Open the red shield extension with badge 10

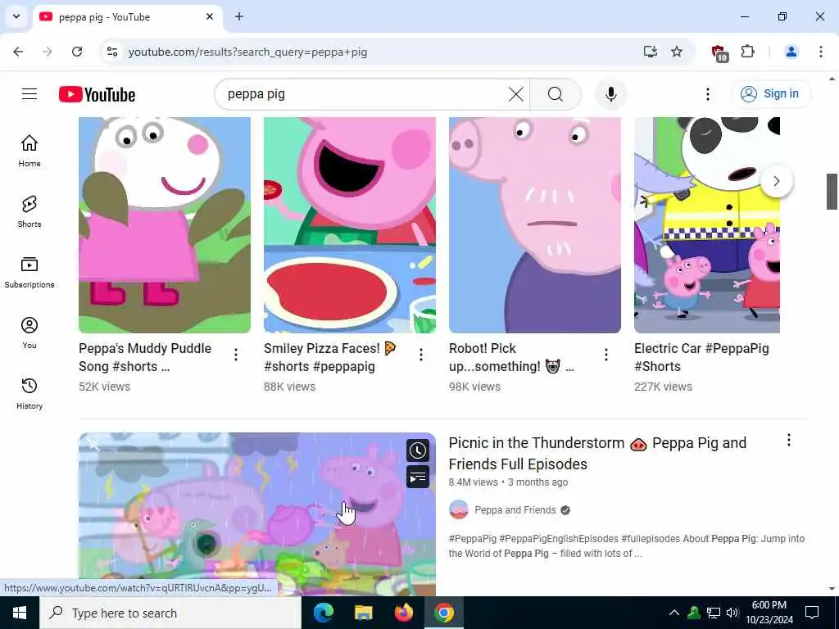click(x=719, y=52)
